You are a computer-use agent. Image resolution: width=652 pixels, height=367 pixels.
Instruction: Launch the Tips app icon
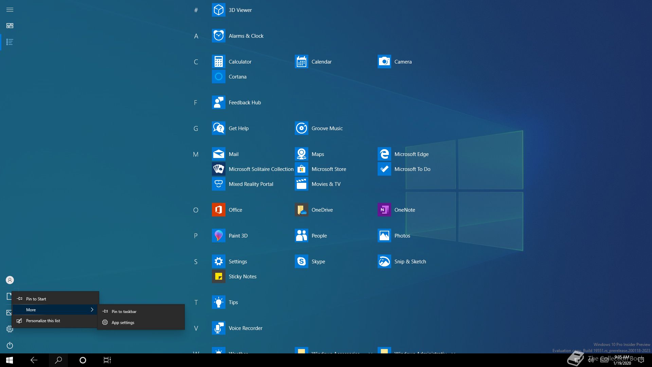(218, 302)
